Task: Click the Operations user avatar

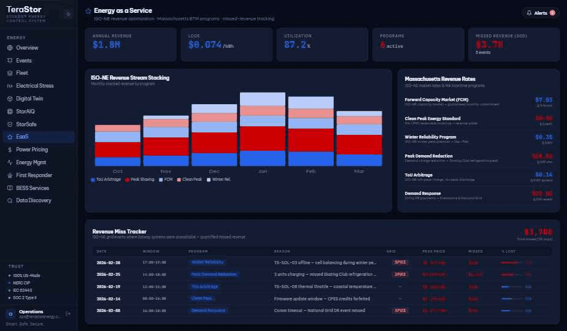Action: coord(10,314)
